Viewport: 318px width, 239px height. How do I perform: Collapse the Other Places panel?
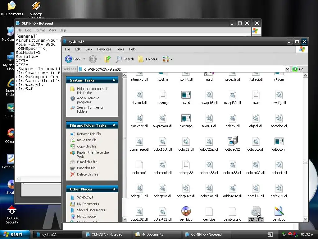(x=114, y=189)
